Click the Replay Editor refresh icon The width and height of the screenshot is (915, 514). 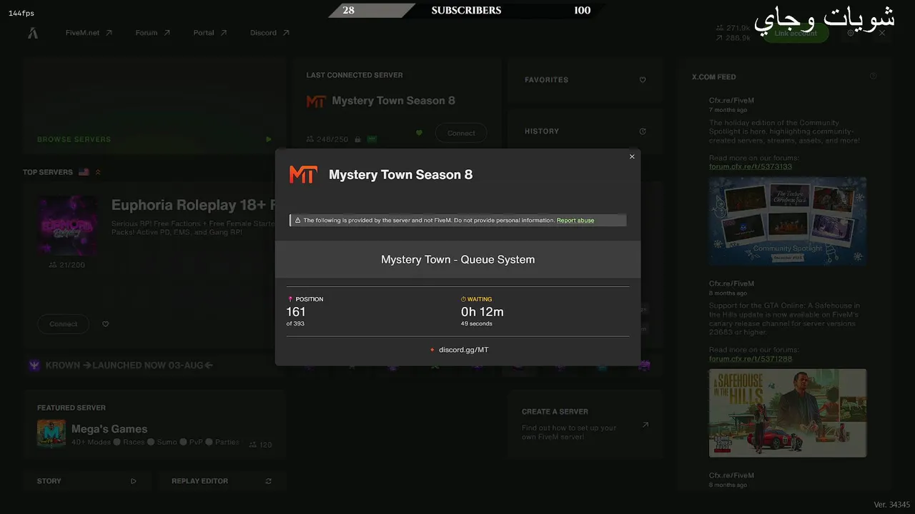(269, 481)
